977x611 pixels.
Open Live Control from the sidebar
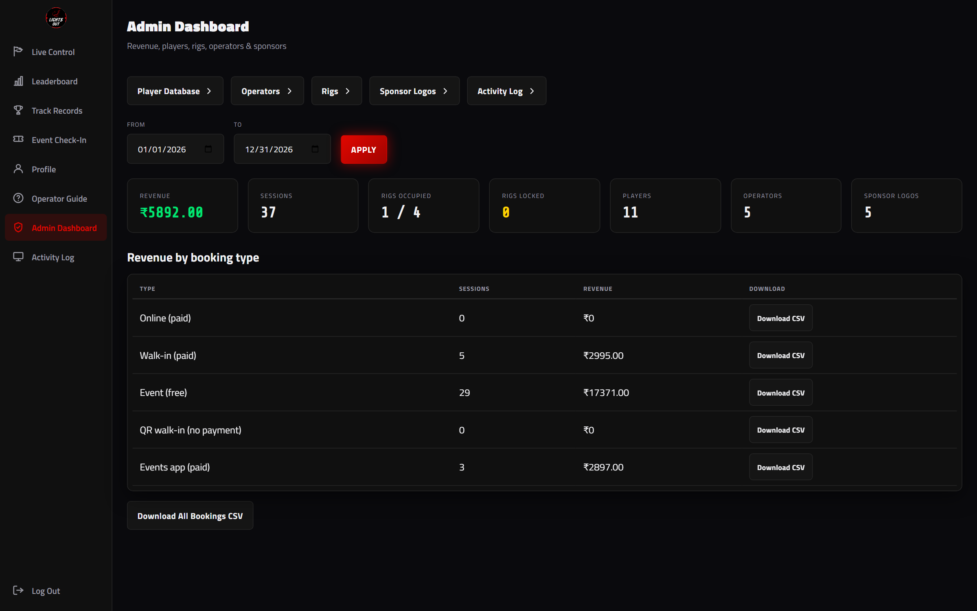56,52
